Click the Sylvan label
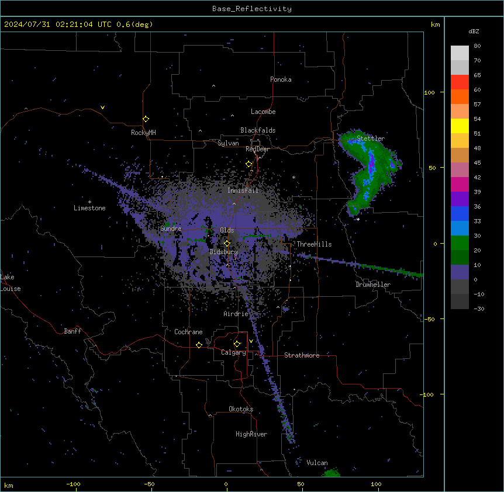Viewport: 504px width, 492px height. (x=228, y=143)
